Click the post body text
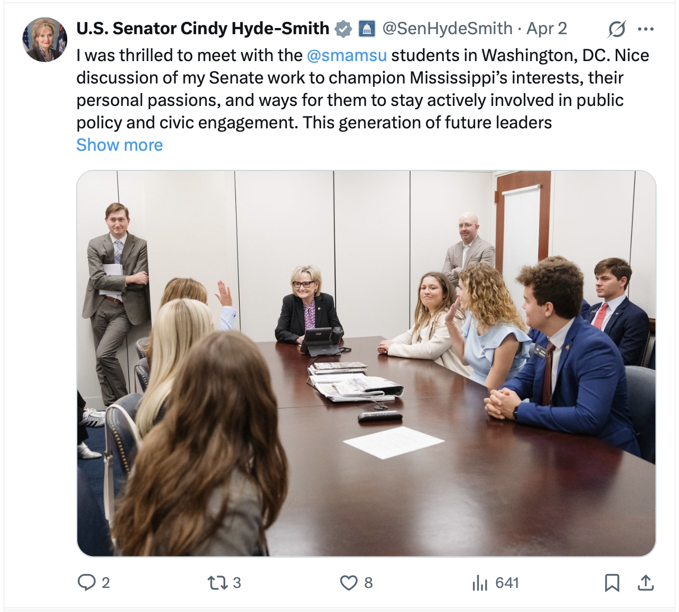The width and height of the screenshot is (679, 612). coord(359,89)
